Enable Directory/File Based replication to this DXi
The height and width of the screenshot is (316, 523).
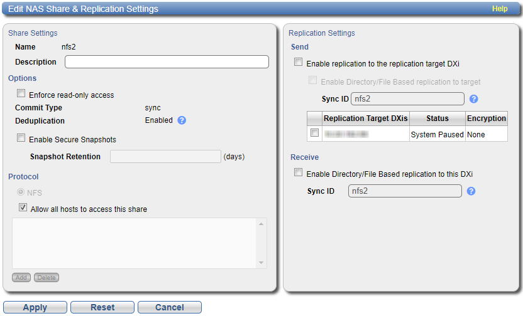tap(299, 173)
